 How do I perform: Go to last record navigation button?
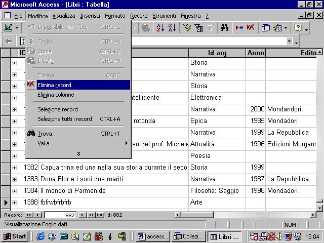pyautogui.click(x=91, y=215)
